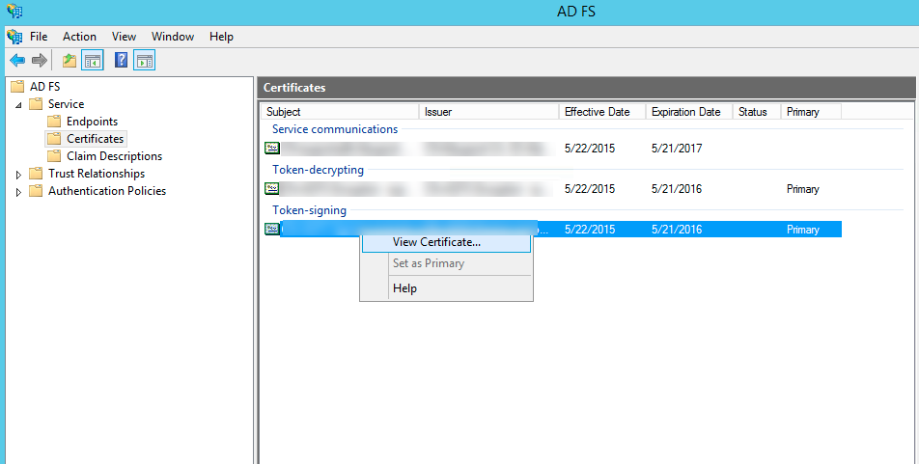This screenshot has height=464, width=919.
Task: Click the Service communications certificate icon
Action: [x=272, y=149]
